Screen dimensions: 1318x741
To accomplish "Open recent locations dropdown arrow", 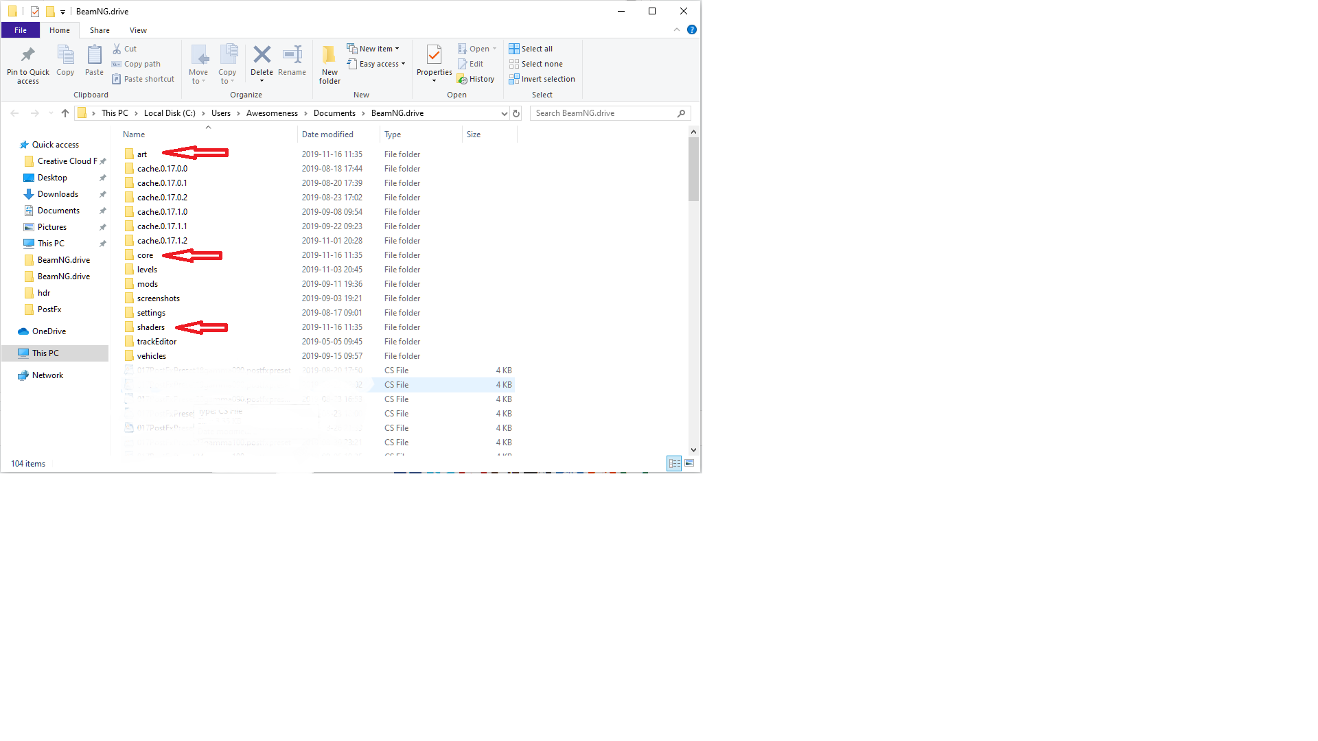I will (x=51, y=113).
